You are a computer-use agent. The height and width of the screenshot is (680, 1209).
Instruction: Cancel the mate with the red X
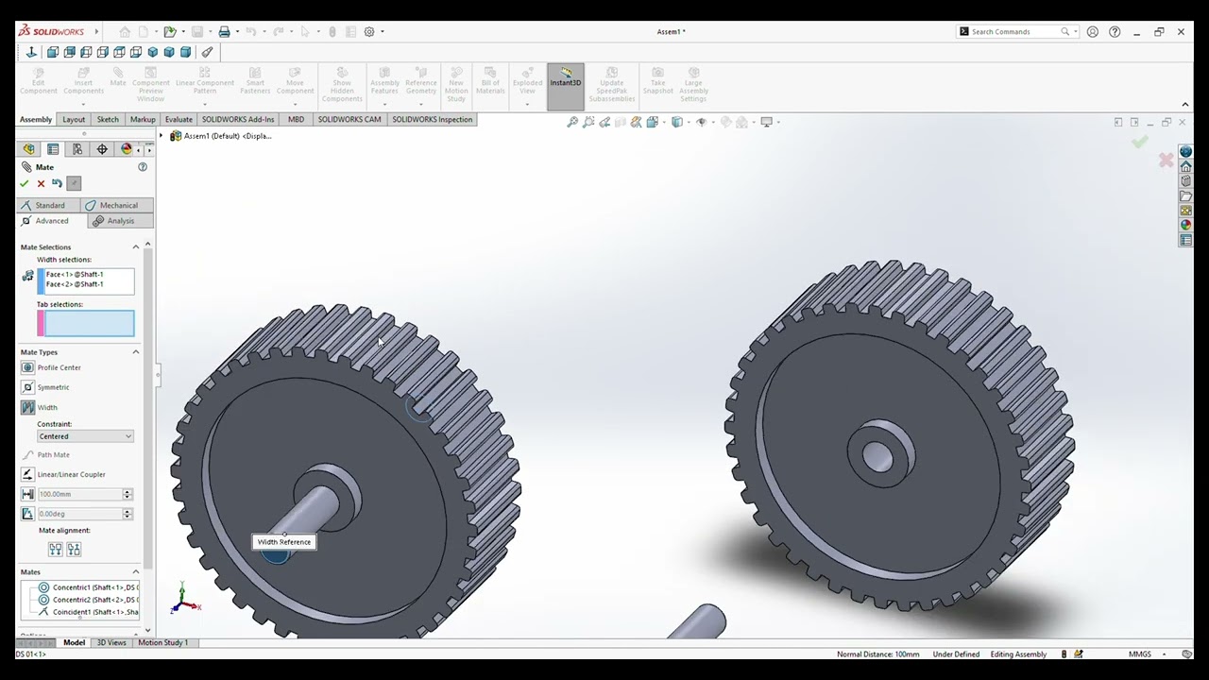[41, 183]
